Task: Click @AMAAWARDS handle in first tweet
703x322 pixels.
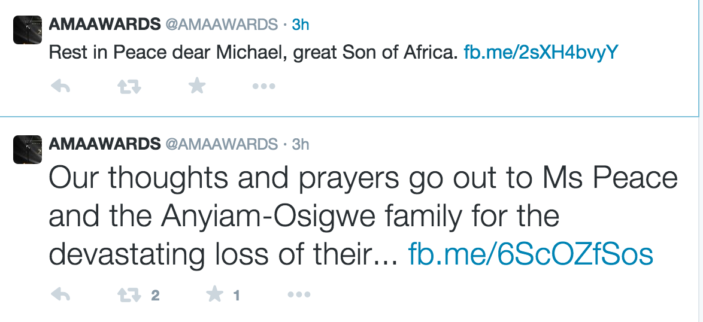Action: pos(222,25)
